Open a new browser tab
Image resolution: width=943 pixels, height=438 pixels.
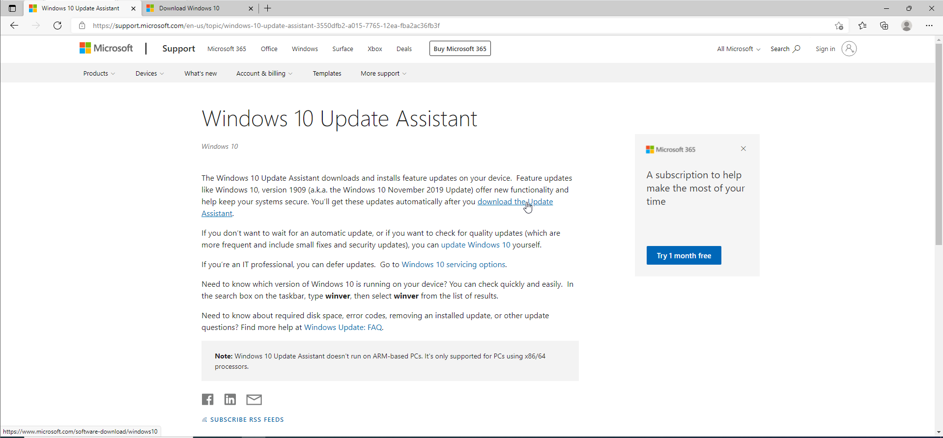pyautogui.click(x=268, y=8)
